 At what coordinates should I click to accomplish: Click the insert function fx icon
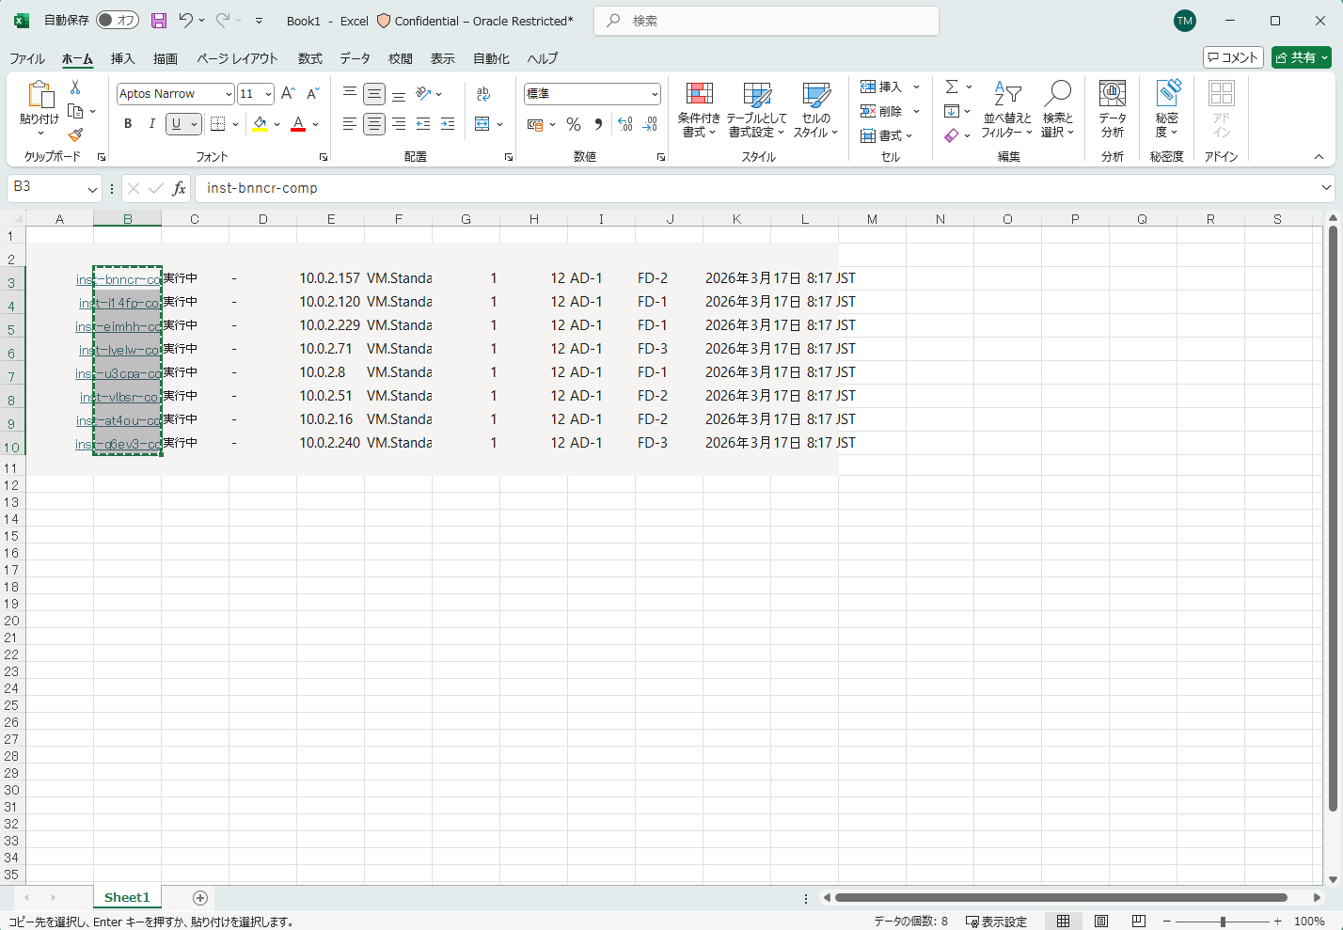point(179,188)
